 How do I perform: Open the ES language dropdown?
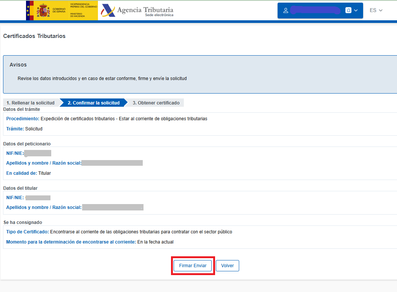pos(376,11)
